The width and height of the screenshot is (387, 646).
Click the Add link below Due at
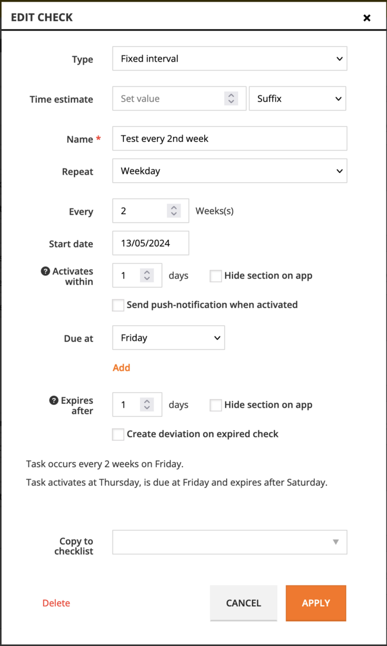[x=121, y=367]
